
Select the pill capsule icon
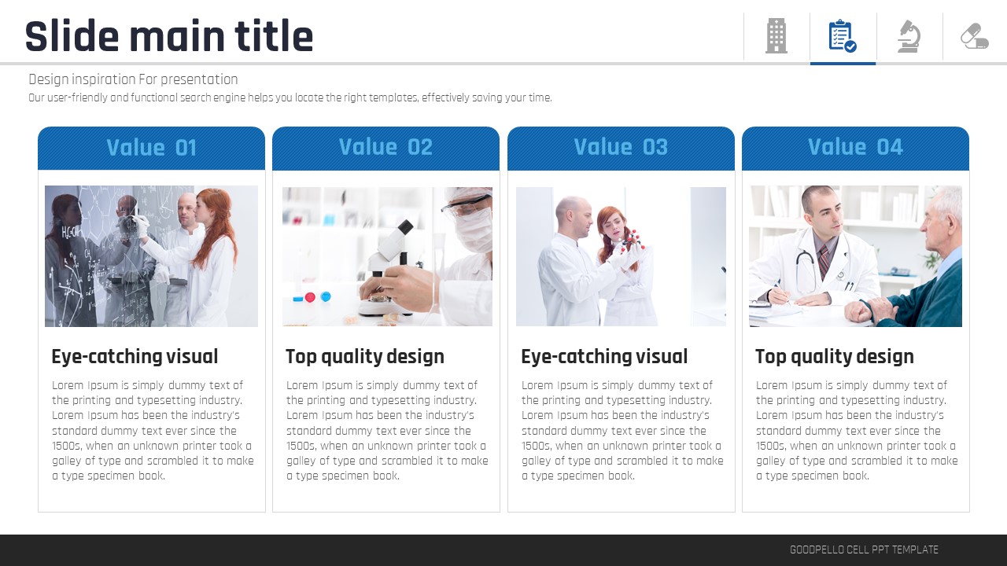(975, 36)
